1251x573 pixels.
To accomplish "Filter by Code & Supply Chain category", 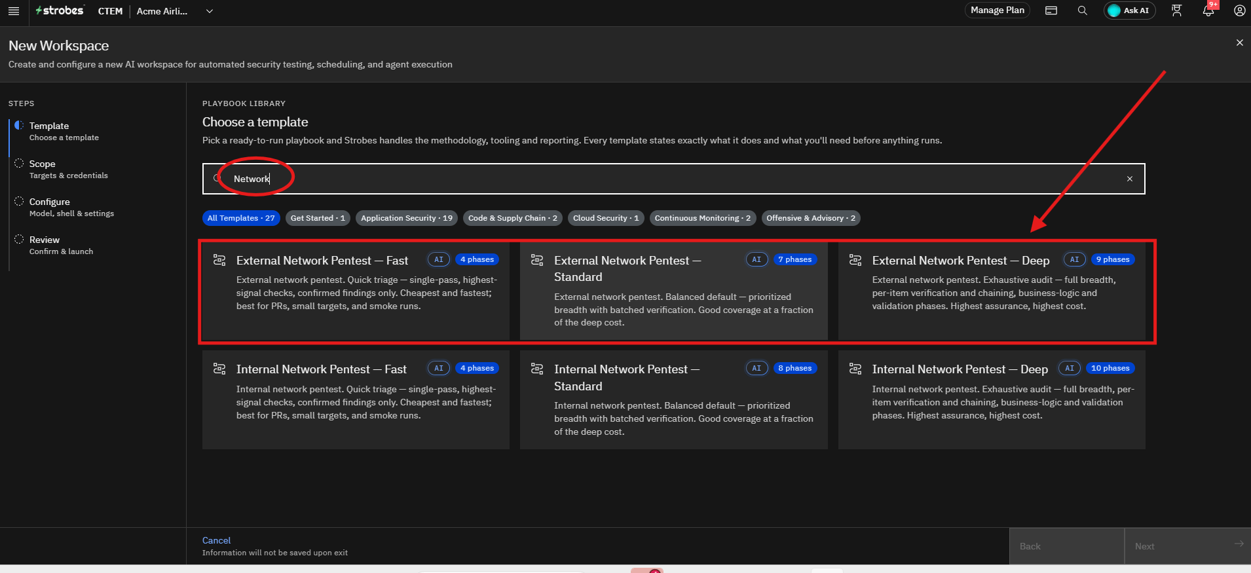I will (513, 218).
